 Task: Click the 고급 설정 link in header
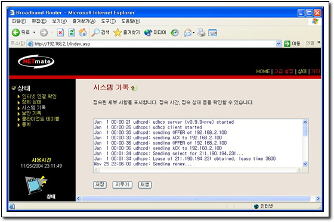283,71
